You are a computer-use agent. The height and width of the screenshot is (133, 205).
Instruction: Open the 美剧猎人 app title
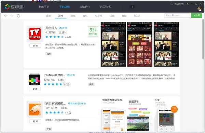(51, 28)
